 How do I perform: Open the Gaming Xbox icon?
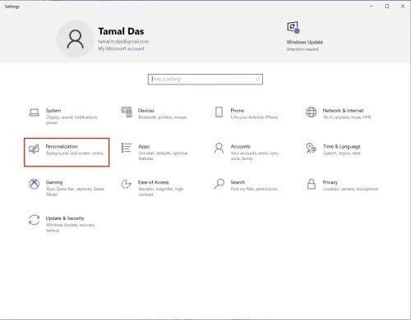[34, 184]
